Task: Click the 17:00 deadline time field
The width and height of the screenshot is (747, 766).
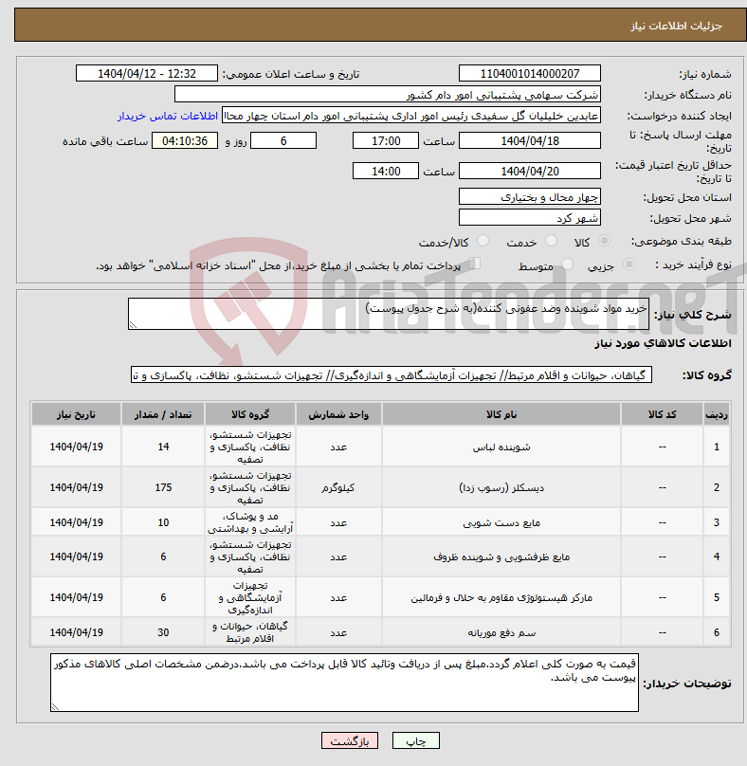Action: (x=386, y=141)
